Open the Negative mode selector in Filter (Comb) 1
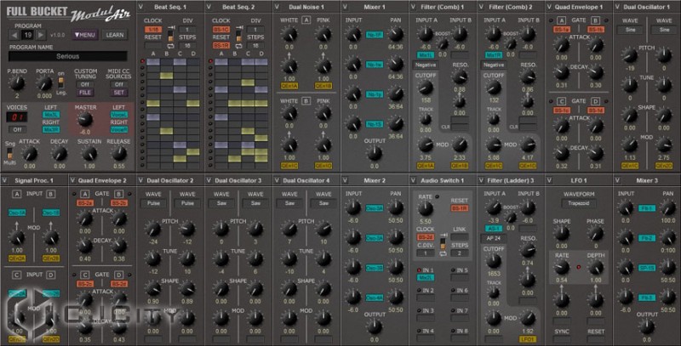Image resolution: width=681 pixels, height=346 pixels. [425, 65]
